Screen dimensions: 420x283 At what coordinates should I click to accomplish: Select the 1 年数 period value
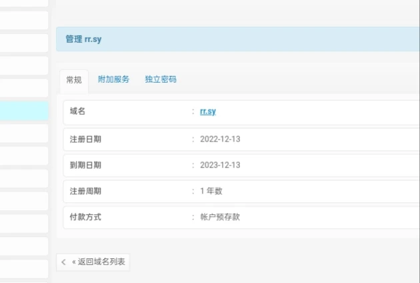click(211, 191)
